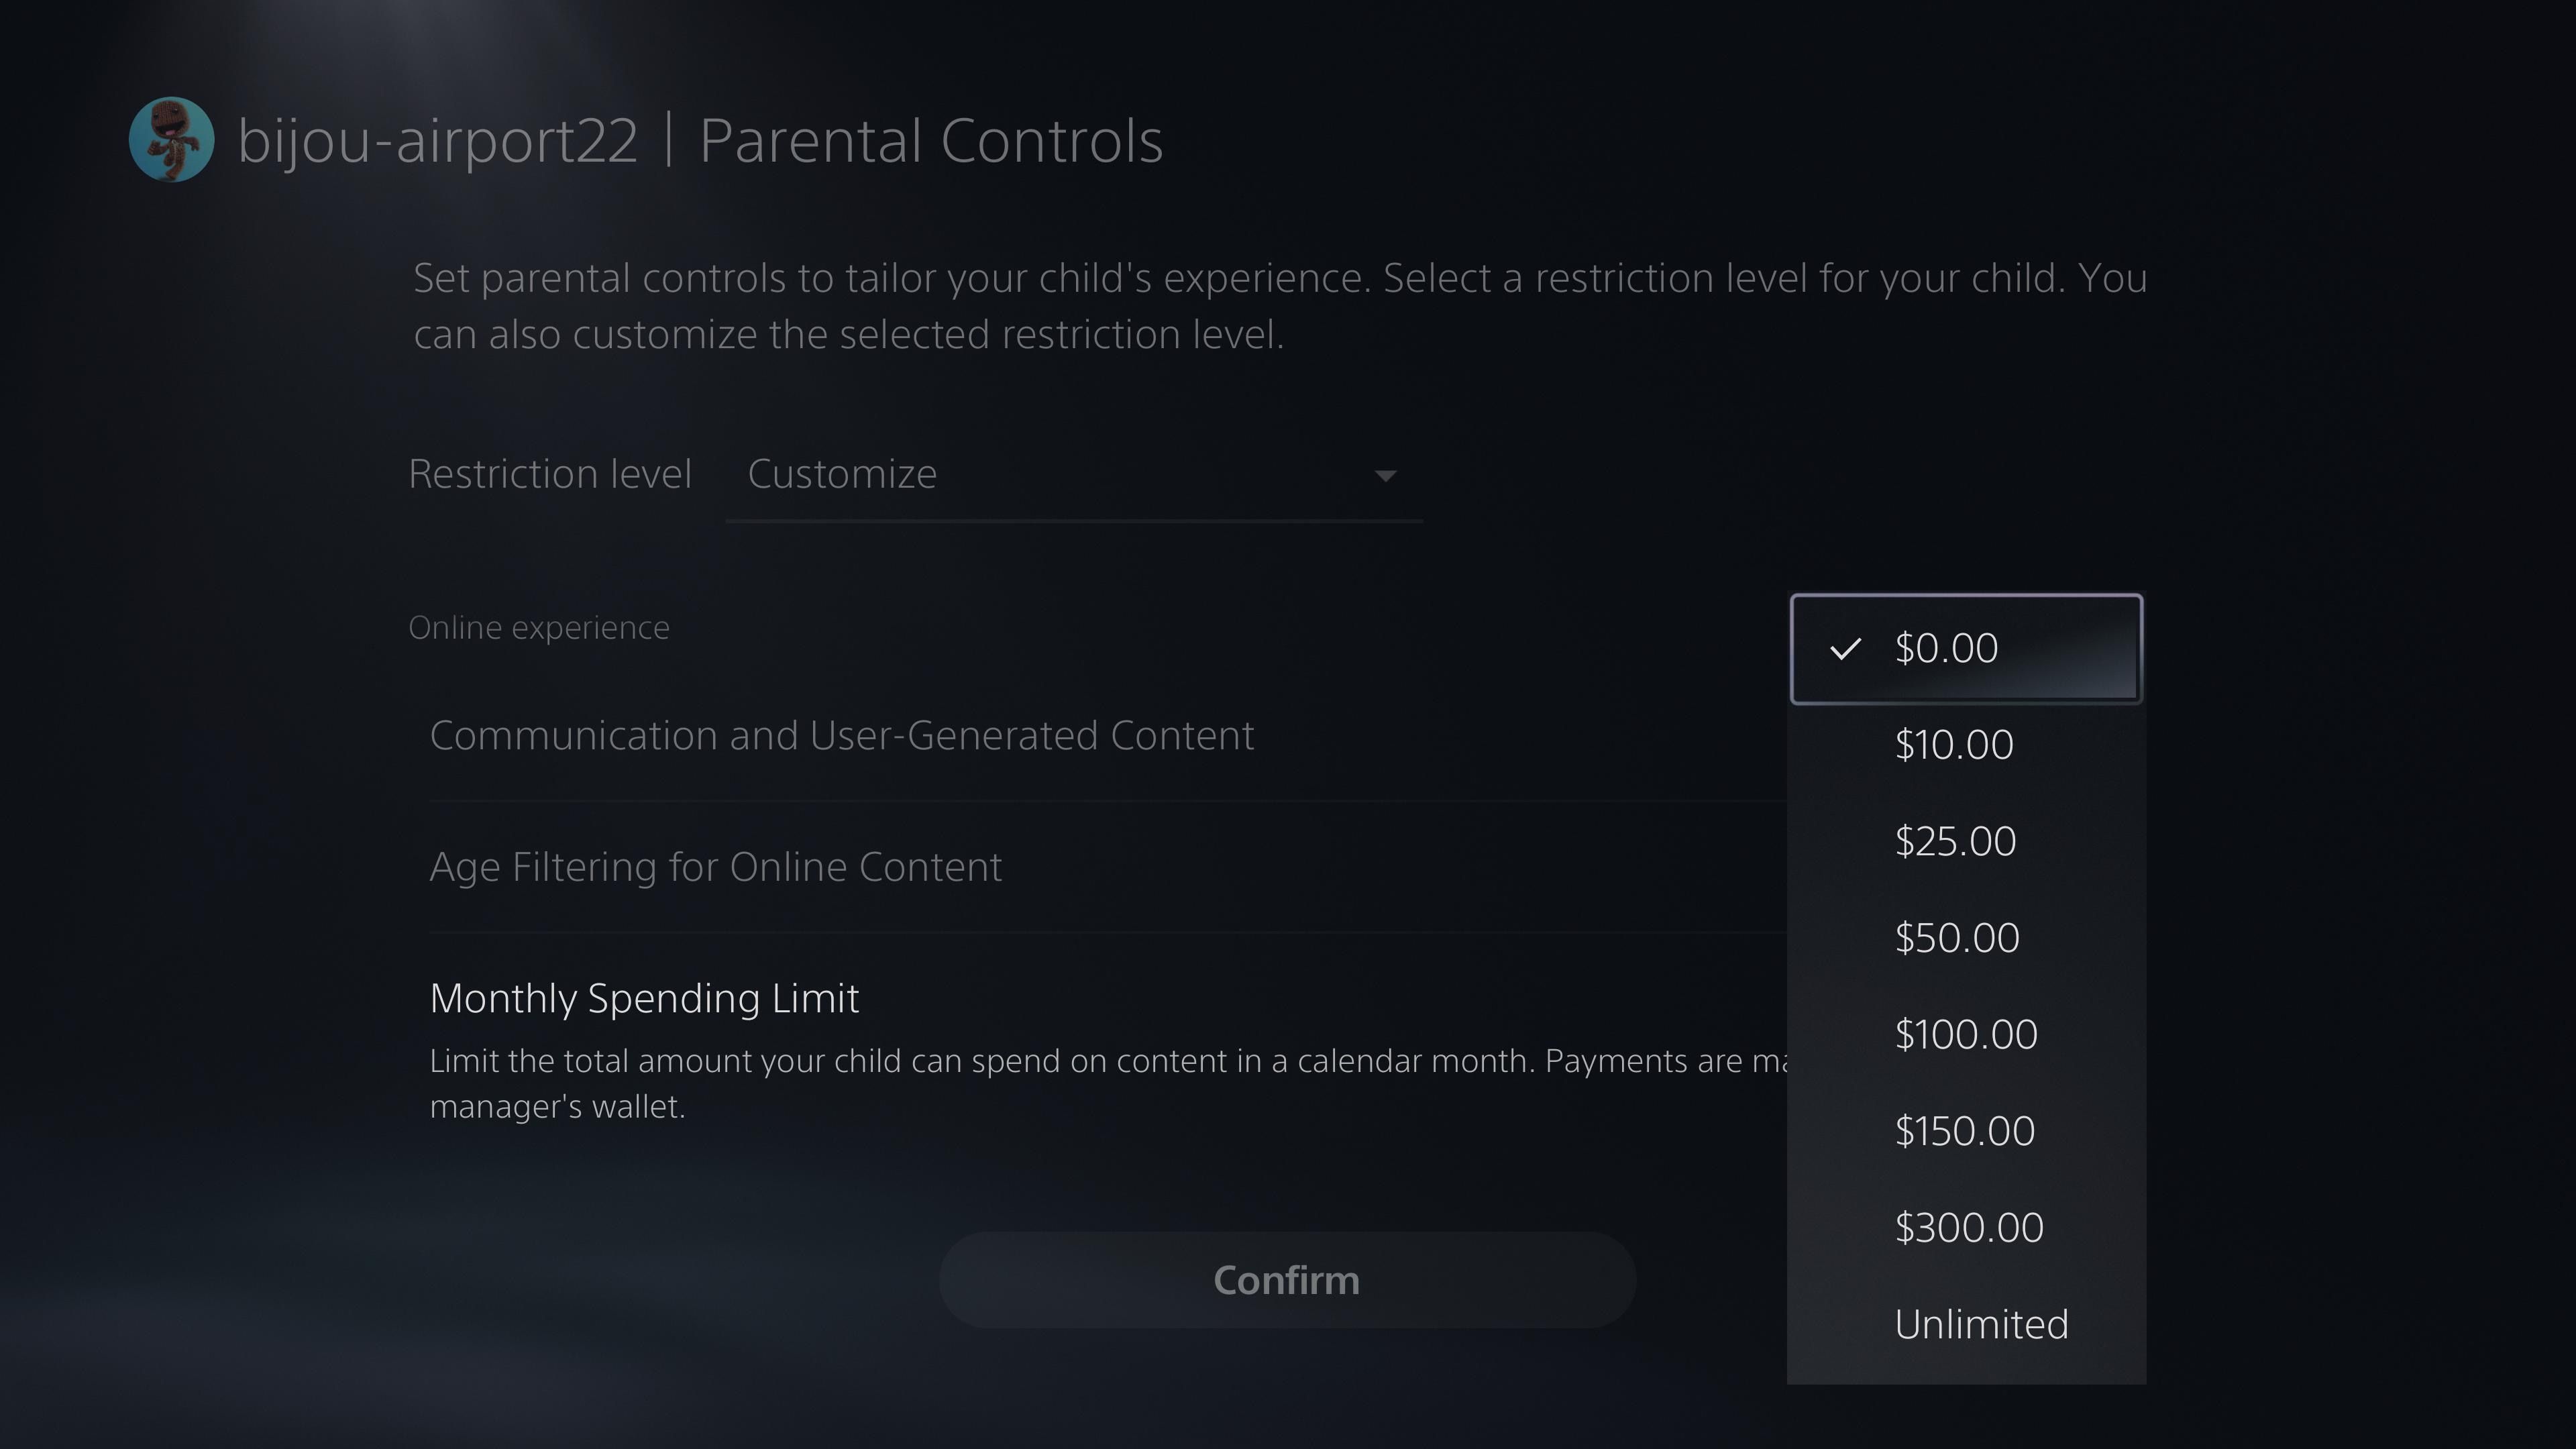Click the Online experience section label
This screenshot has width=2576, height=1449.
pos(538,627)
